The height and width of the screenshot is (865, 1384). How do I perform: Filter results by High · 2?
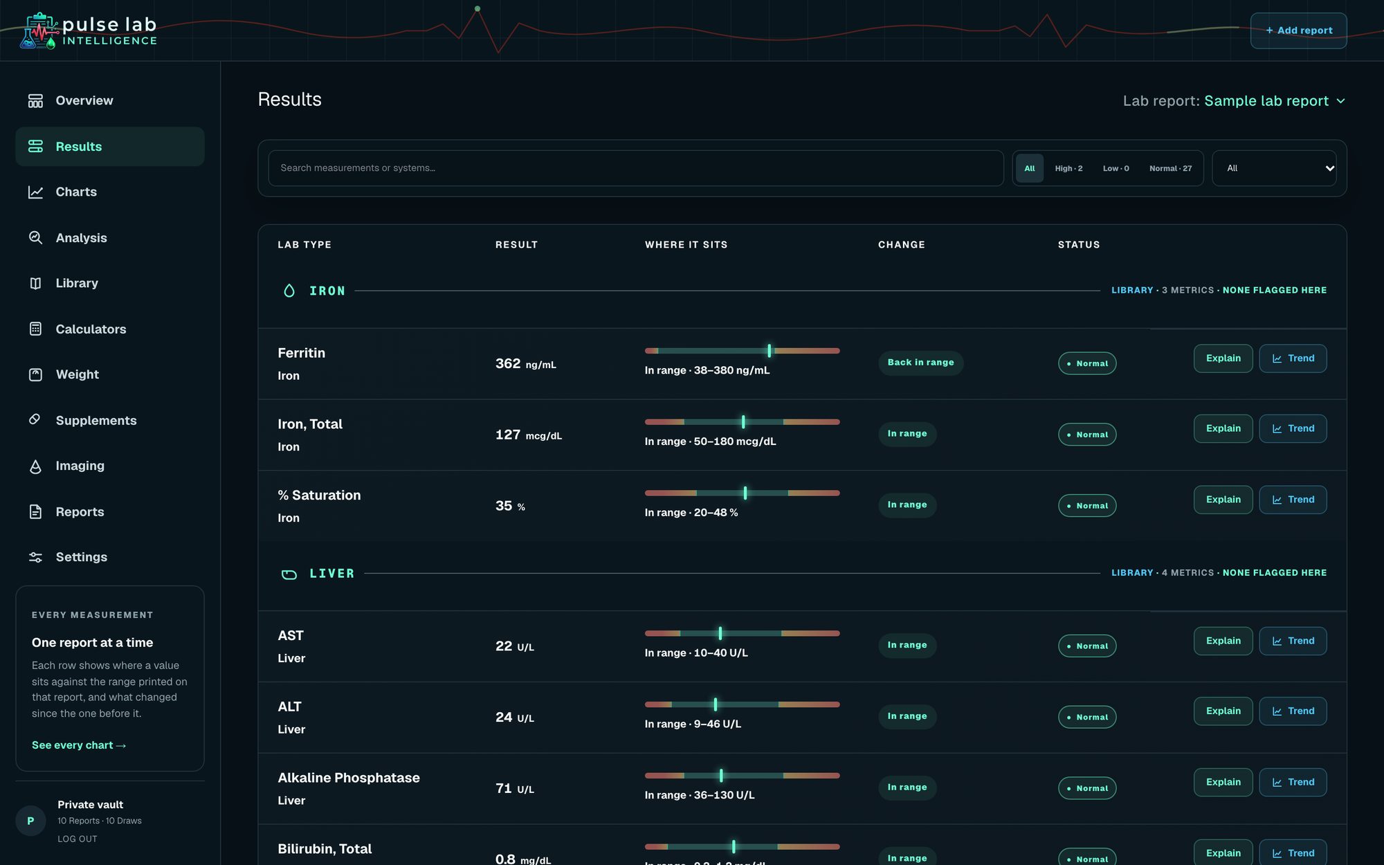click(x=1068, y=169)
